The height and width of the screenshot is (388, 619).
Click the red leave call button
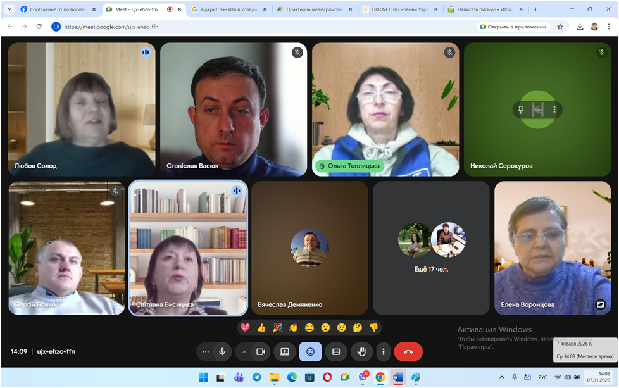408,351
